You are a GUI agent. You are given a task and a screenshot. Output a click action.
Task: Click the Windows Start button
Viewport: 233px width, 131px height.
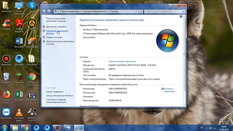point(4,128)
